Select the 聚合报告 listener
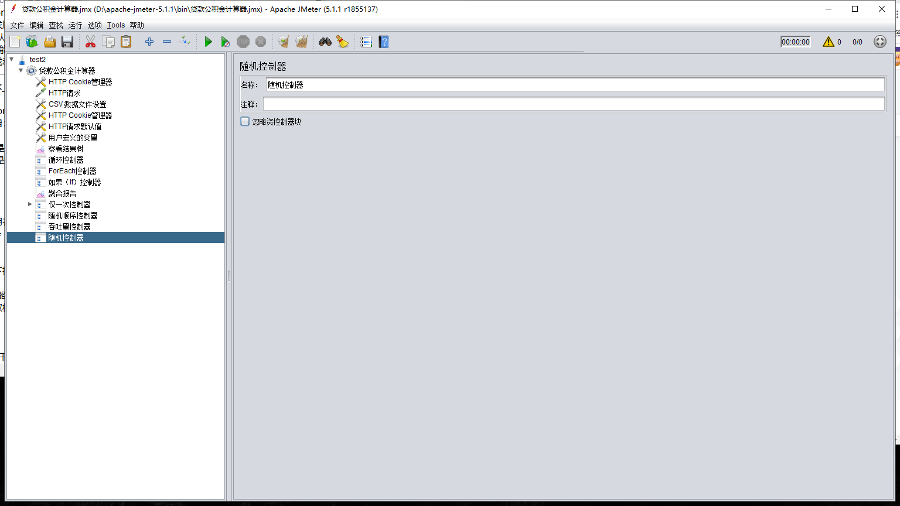 pyautogui.click(x=62, y=193)
